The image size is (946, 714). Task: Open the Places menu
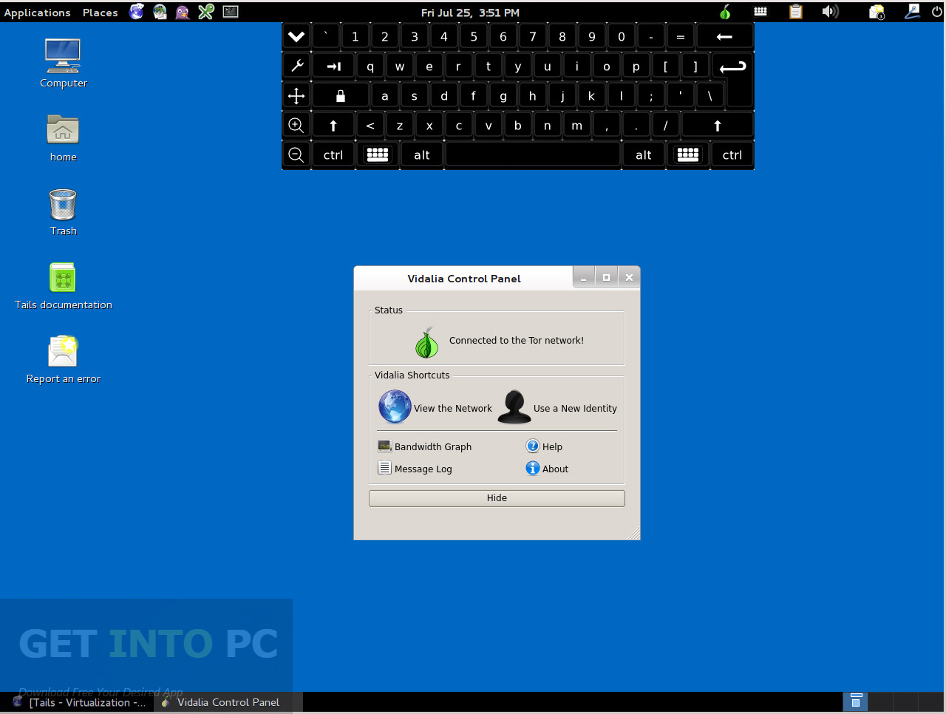pyautogui.click(x=101, y=13)
